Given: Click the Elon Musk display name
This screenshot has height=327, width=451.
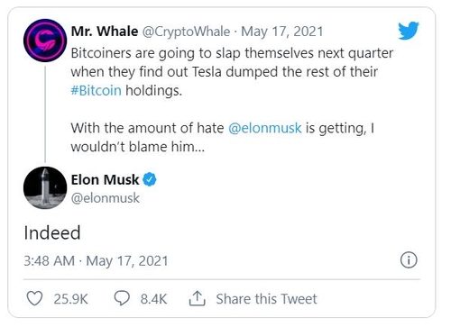Looking at the screenshot, I should click(x=106, y=179).
